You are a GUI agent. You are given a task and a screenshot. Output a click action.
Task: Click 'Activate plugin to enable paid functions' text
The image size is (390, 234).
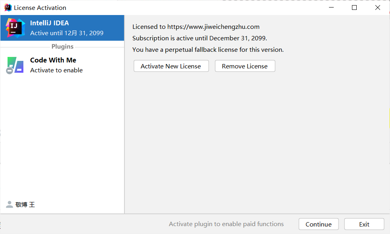tap(226, 224)
